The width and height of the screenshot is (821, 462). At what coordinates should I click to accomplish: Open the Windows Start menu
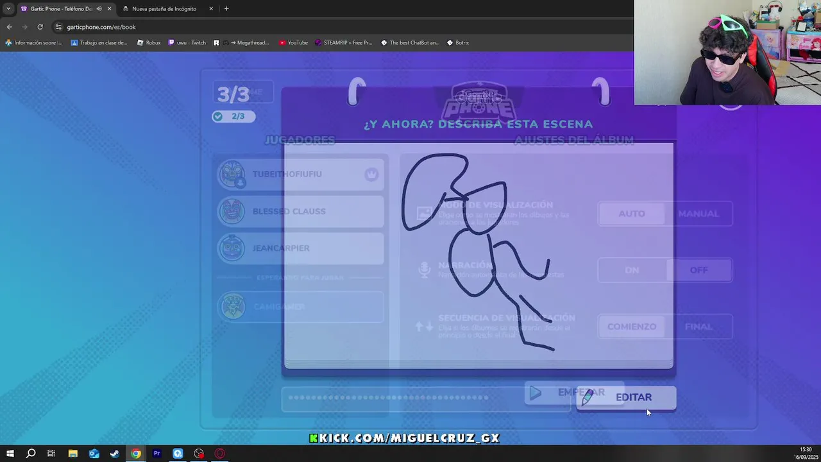tap(10, 454)
